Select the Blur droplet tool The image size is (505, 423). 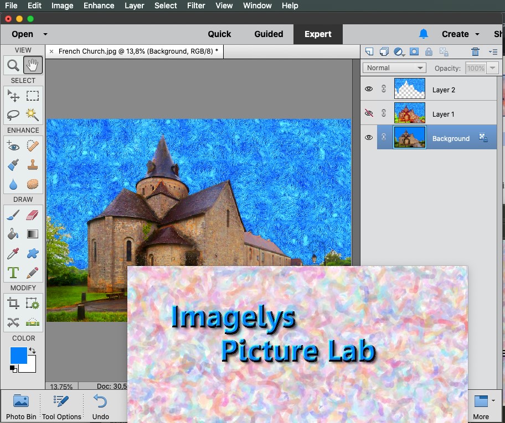[x=13, y=184]
